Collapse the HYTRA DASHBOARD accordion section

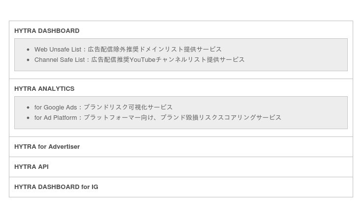pyautogui.click(x=47, y=30)
